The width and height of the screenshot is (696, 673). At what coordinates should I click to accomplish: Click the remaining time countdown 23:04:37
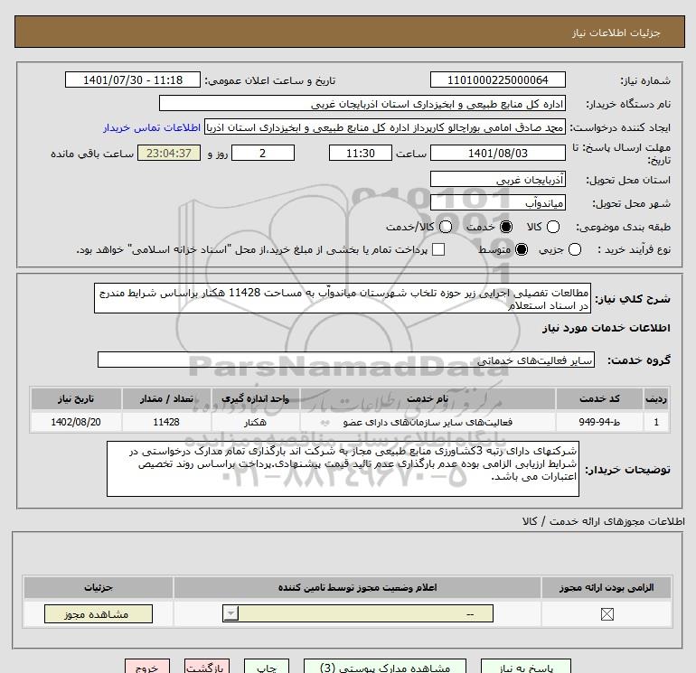pyautogui.click(x=169, y=153)
